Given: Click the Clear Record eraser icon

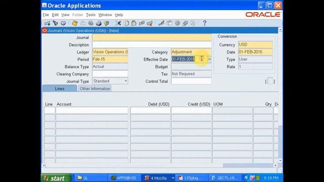Looking at the screenshot, I should click(x=142, y=23).
